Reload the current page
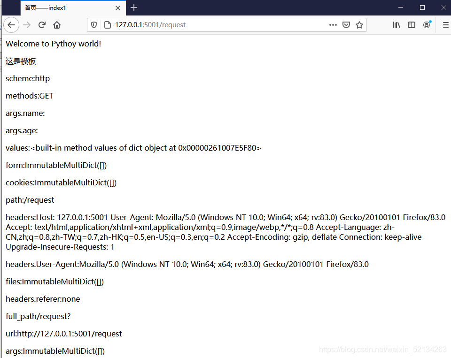The width and height of the screenshot is (451, 358). (42, 25)
